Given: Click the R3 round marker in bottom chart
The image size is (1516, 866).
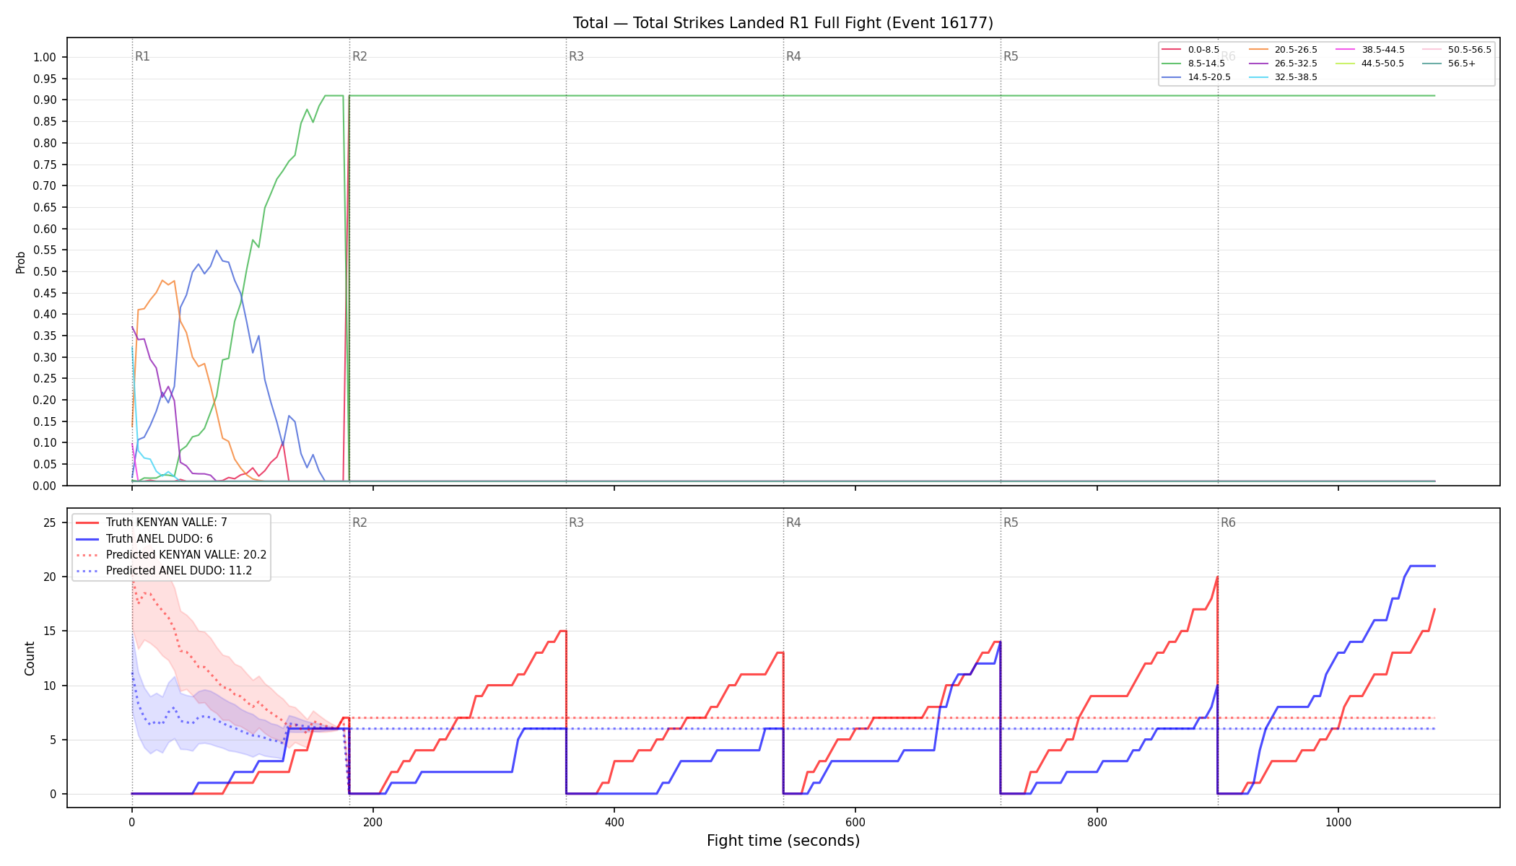Looking at the screenshot, I should pos(576,522).
